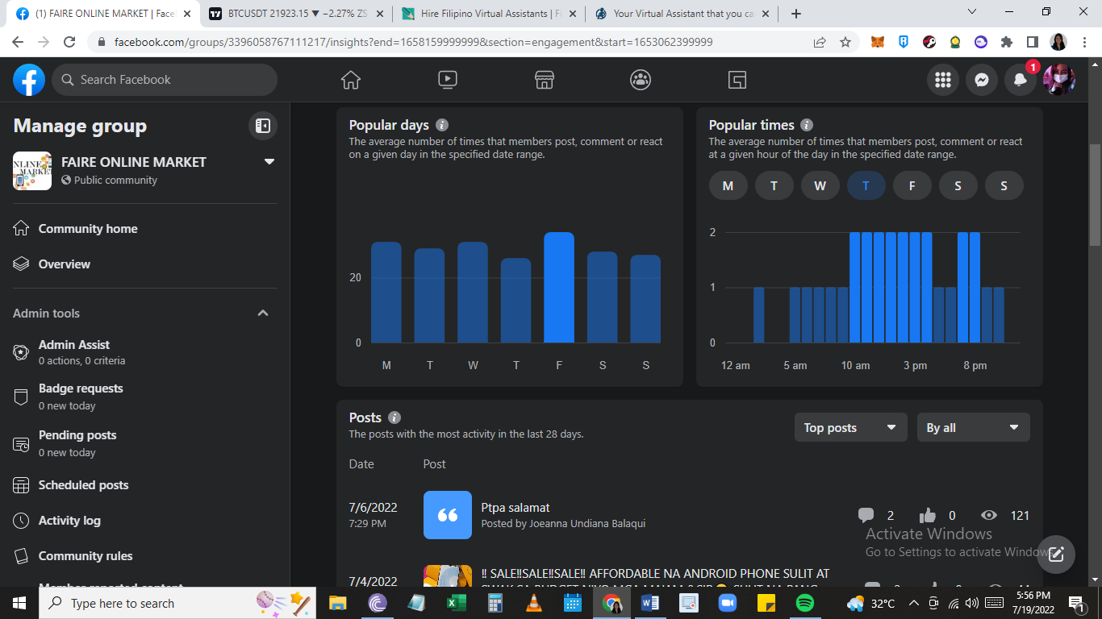
Task: Collapse the Manage group sidebar
Action: click(263, 126)
